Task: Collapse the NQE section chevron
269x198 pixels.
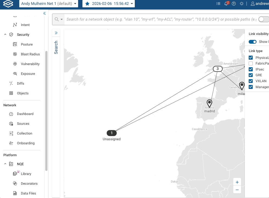Action: [x=5, y=164]
